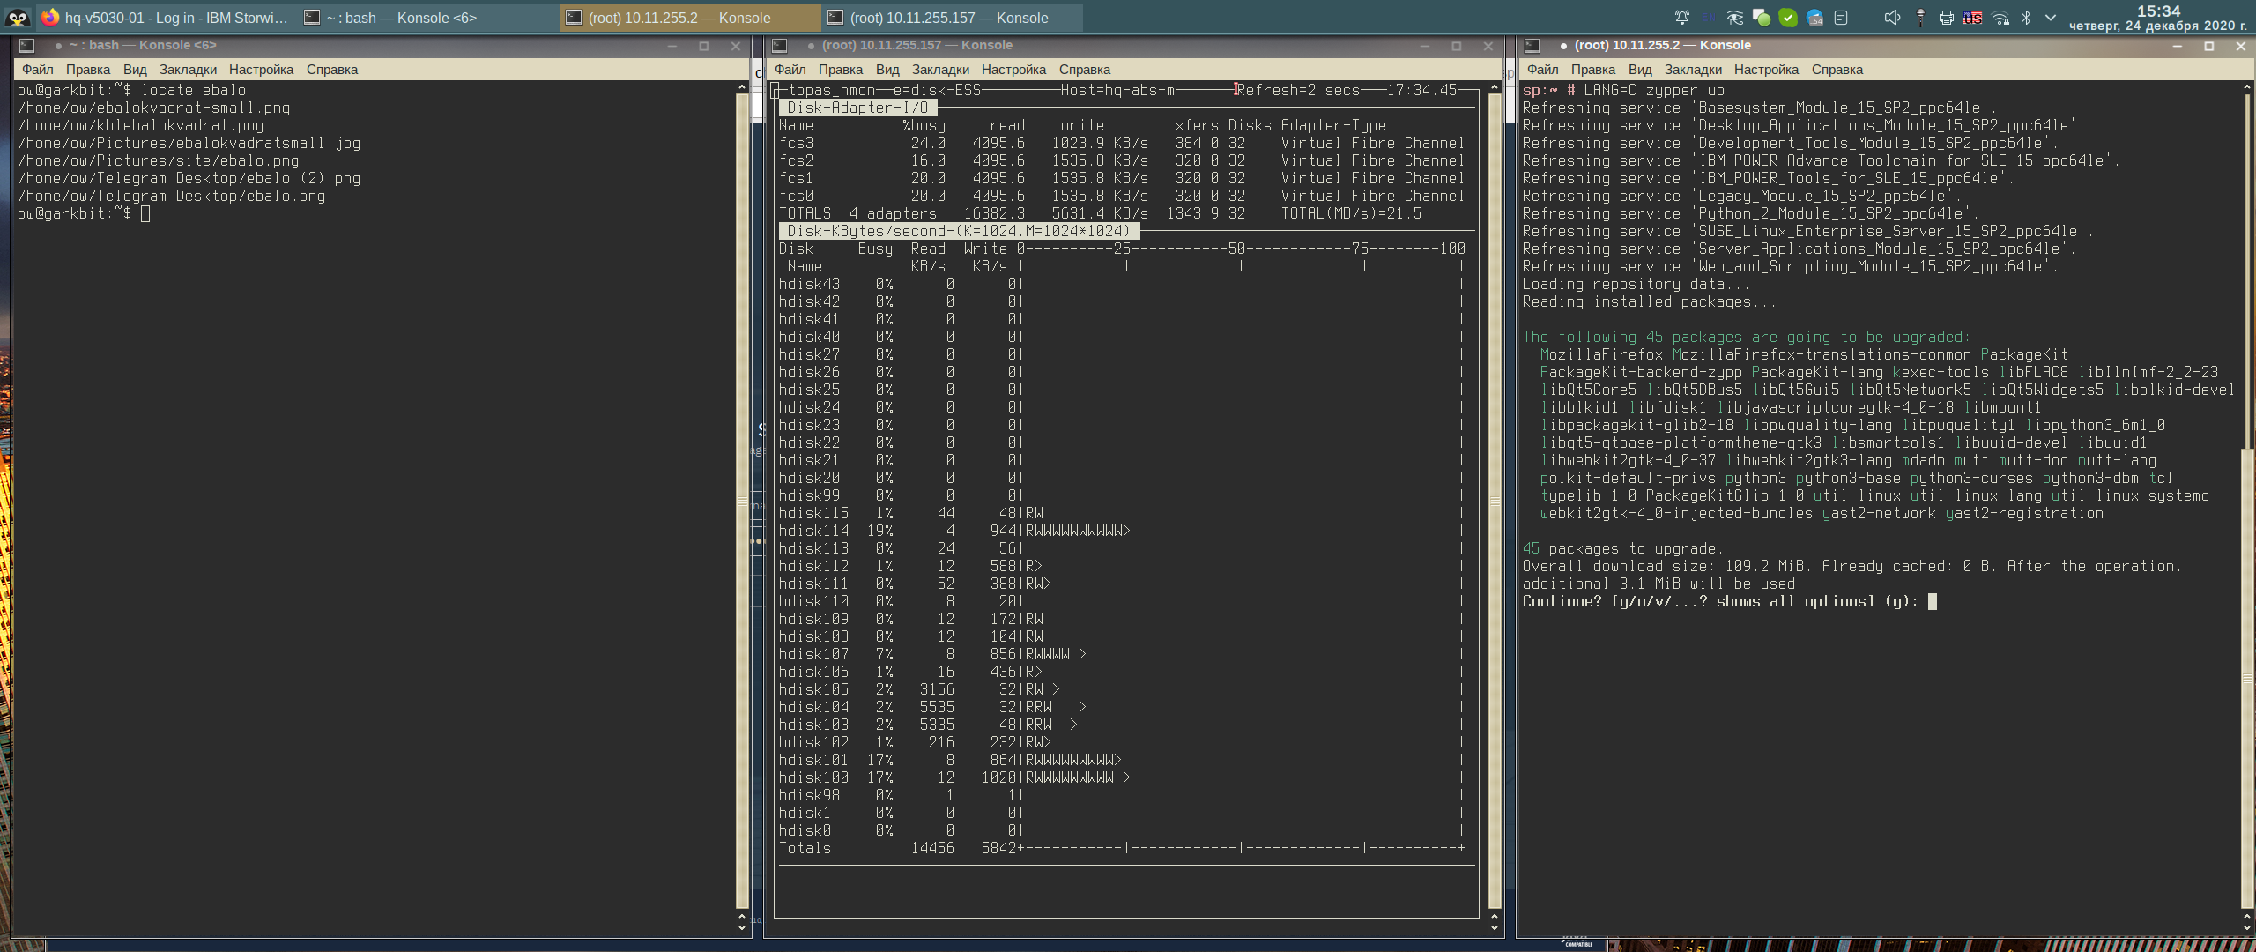Click scroll-down arrow in 10.11.255.2 Konsole
The width and height of the screenshot is (2256, 952).
[2247, 927]
